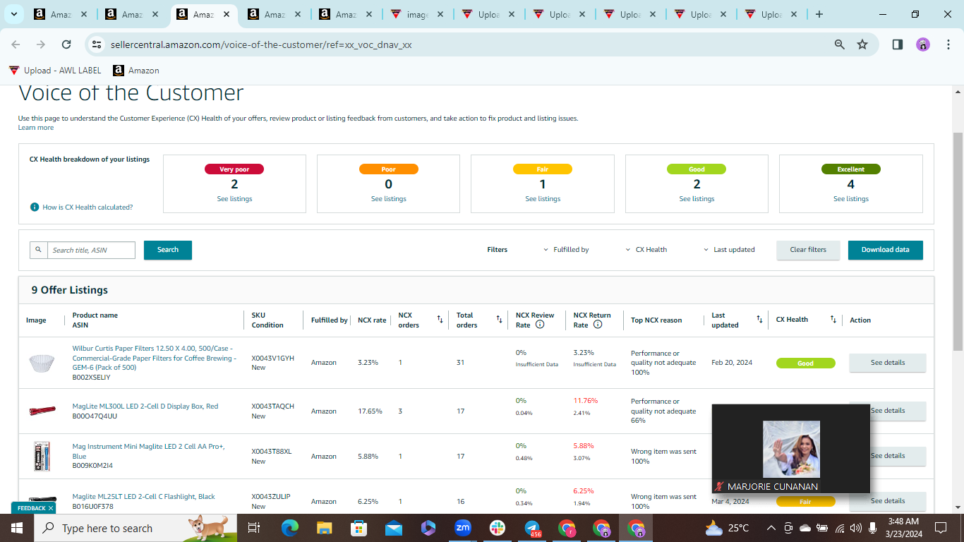Viewport: 964px width, 542px height.
Task: Open Windows Start menu
Action: pos(16,528)
